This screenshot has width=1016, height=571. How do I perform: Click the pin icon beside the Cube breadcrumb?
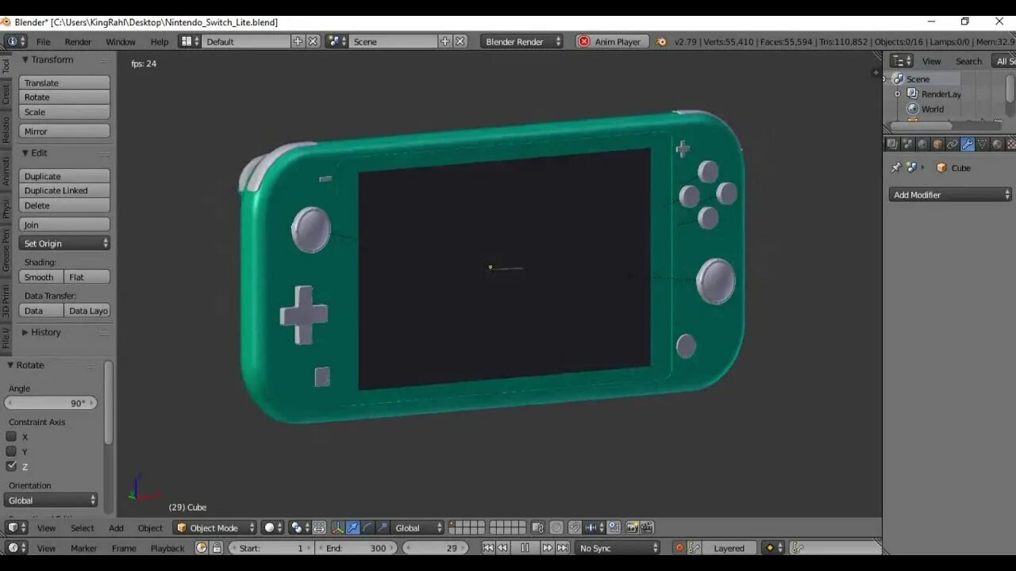coord(896,168)
